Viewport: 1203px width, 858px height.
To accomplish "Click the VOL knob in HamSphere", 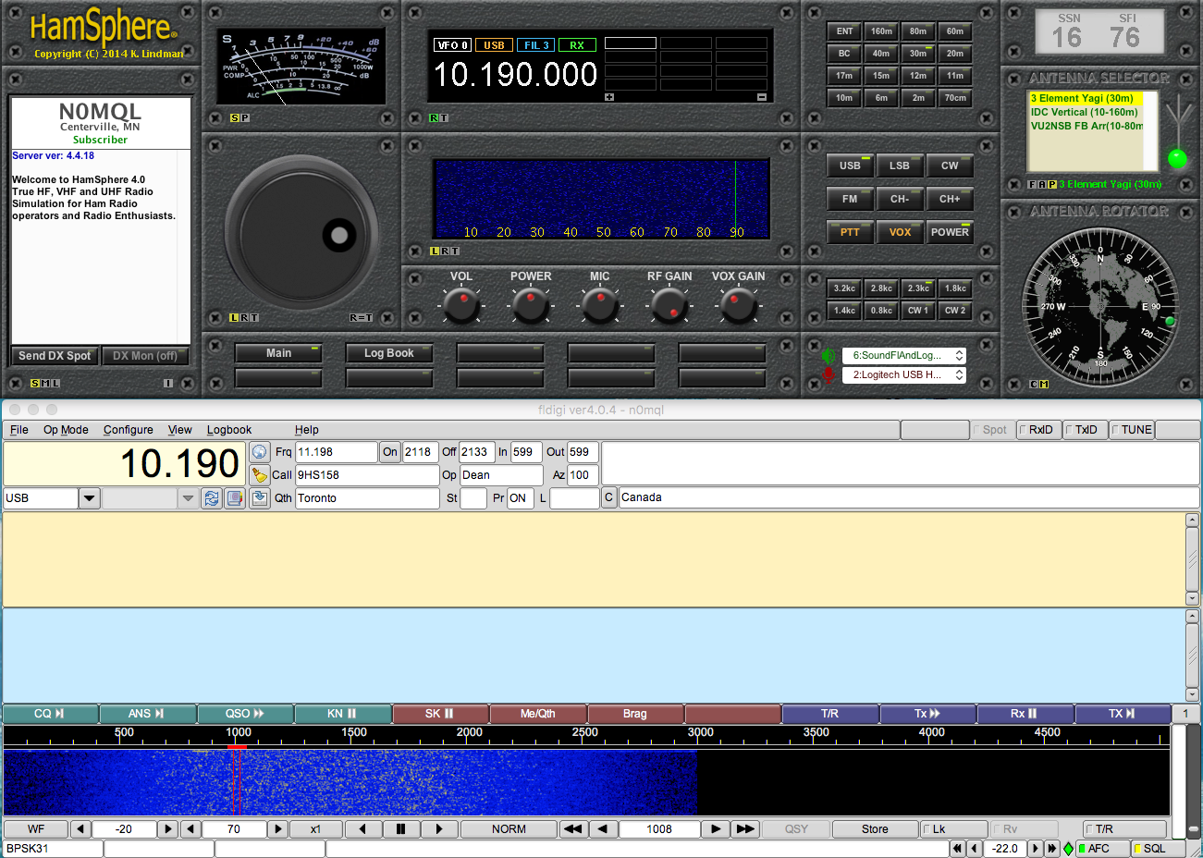I will (460, 305).
